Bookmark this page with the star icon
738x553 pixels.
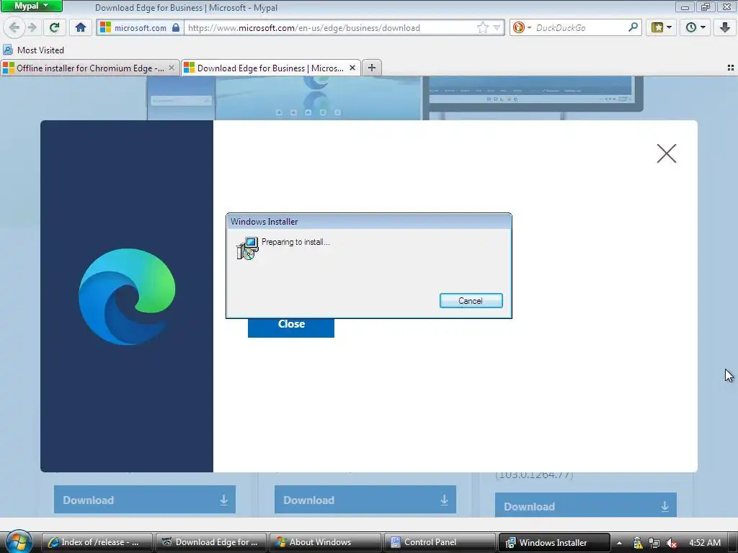[x=482, y=28]
